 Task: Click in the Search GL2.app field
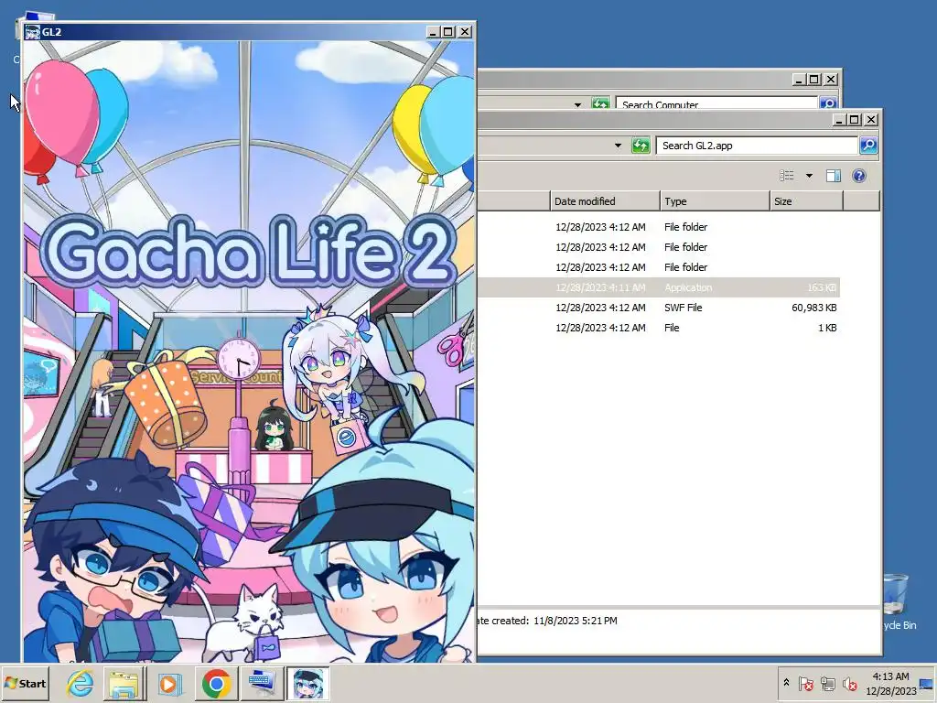coord(756,146)
